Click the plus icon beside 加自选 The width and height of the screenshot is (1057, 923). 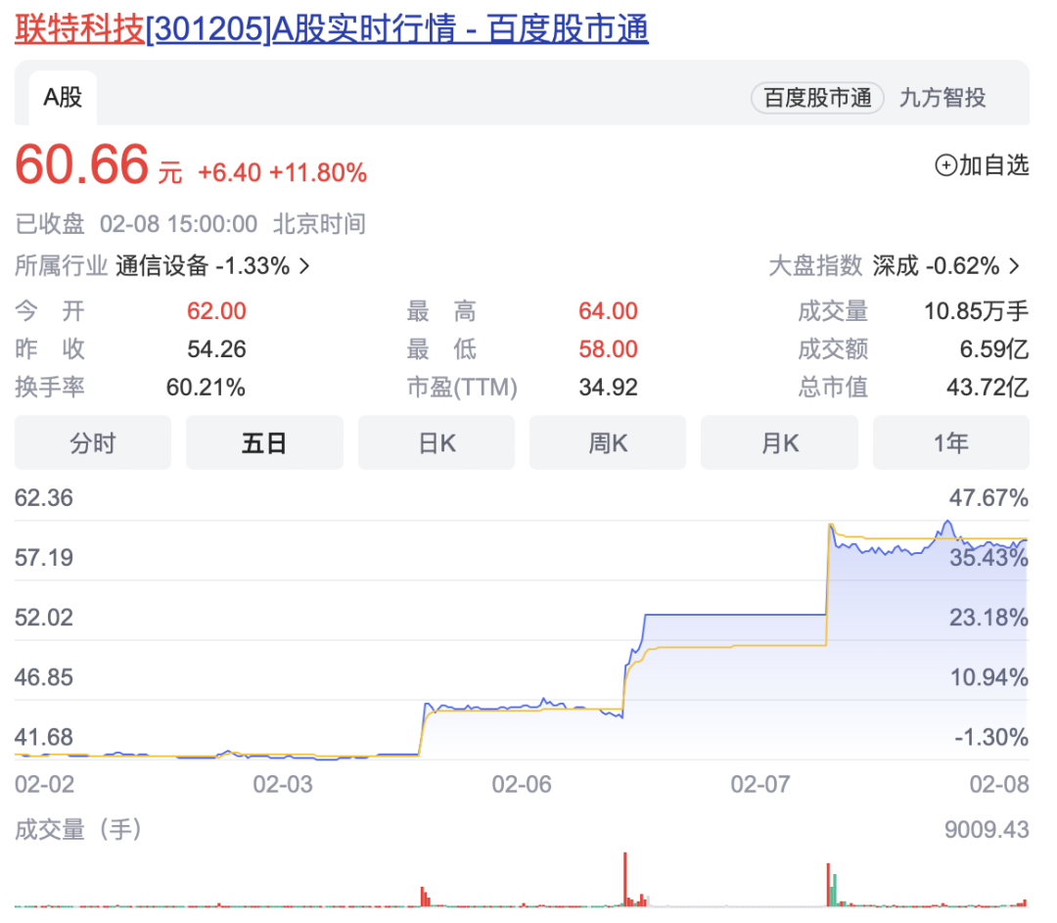pos(945,165)
